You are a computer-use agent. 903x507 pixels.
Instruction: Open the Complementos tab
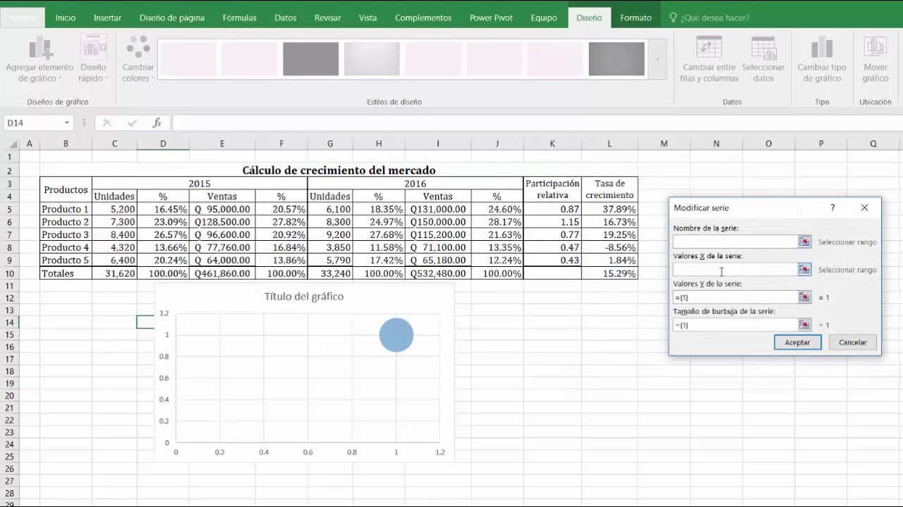423,18
